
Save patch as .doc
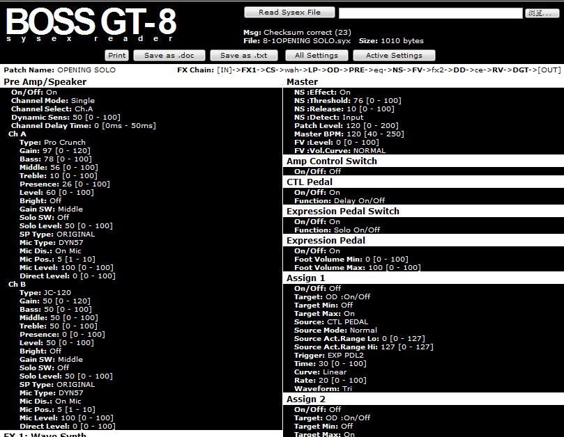pos(169,55)
